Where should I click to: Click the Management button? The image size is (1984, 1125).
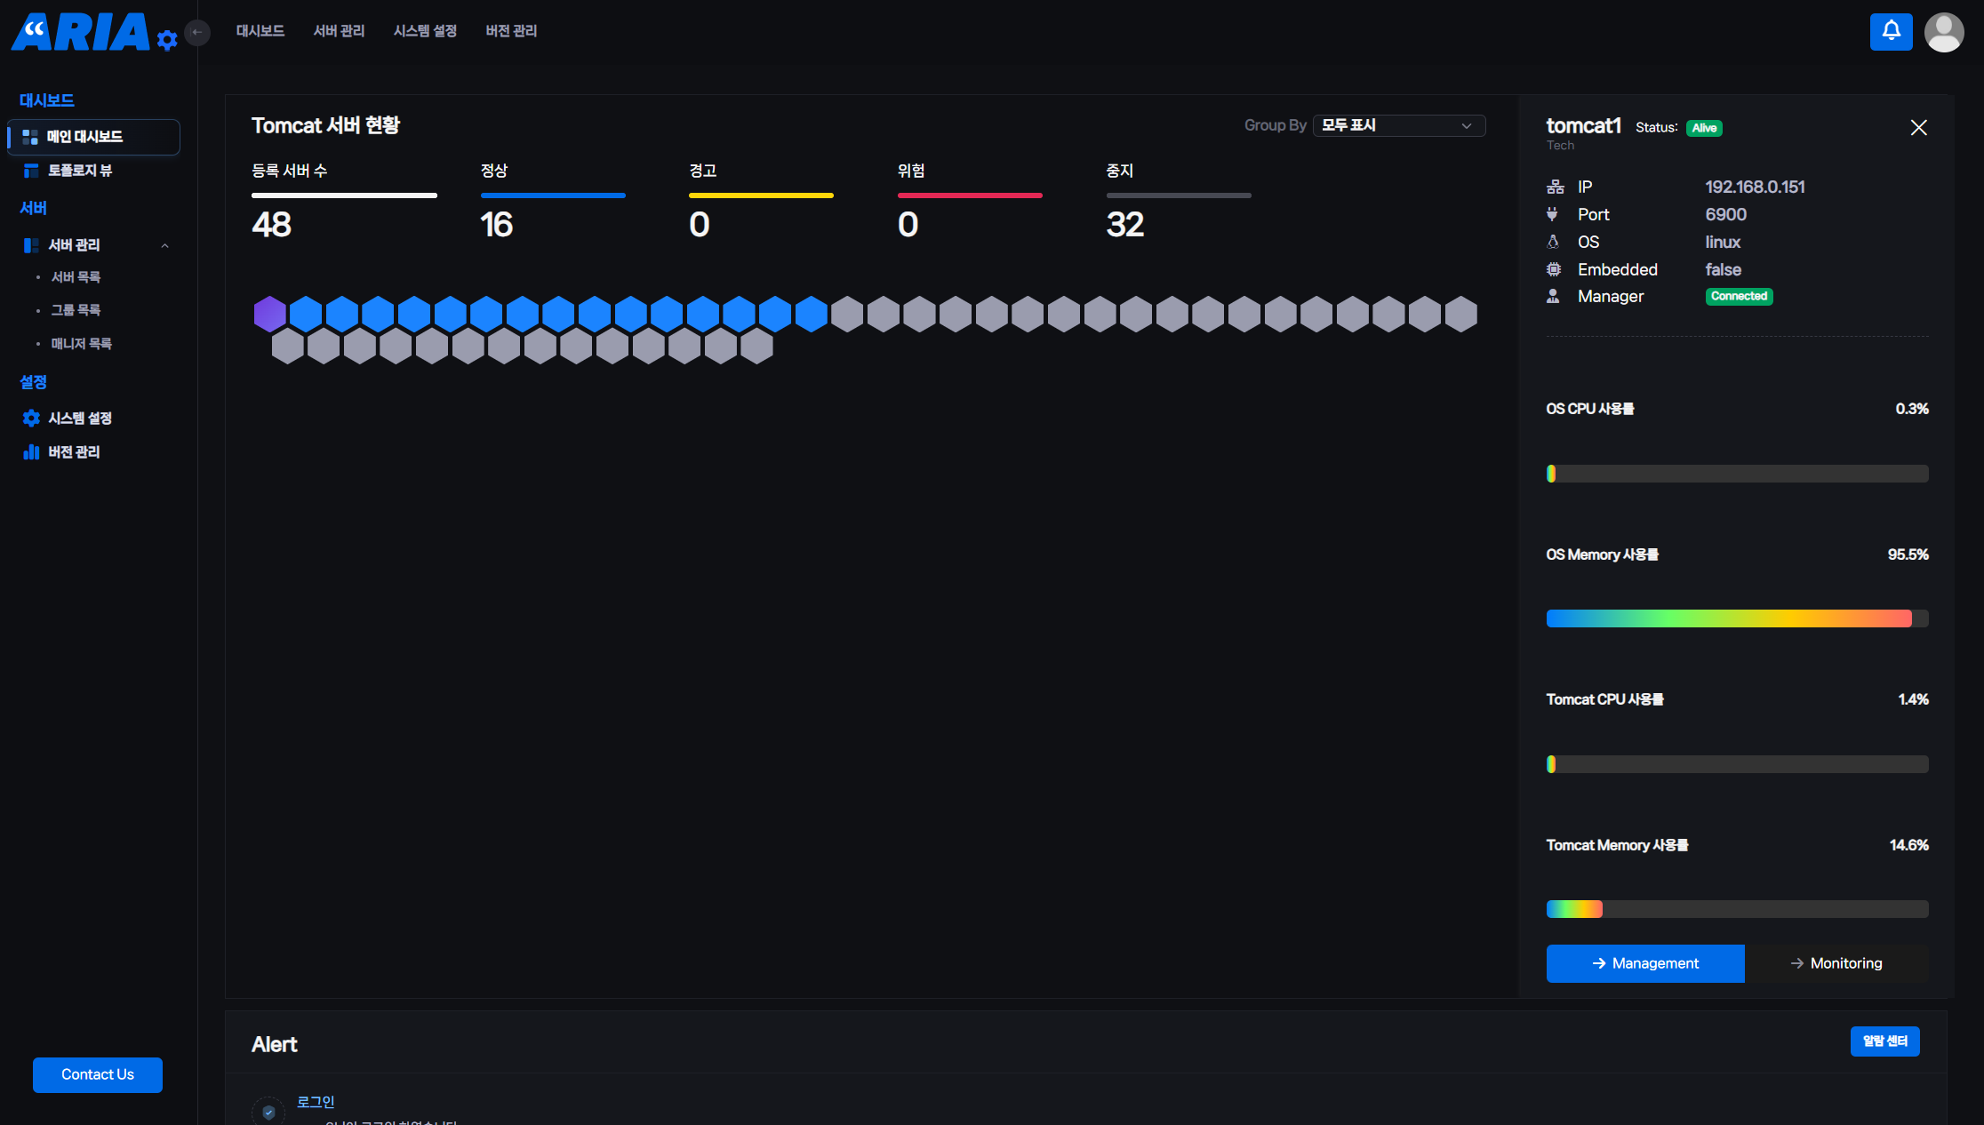click(1644, 963)
